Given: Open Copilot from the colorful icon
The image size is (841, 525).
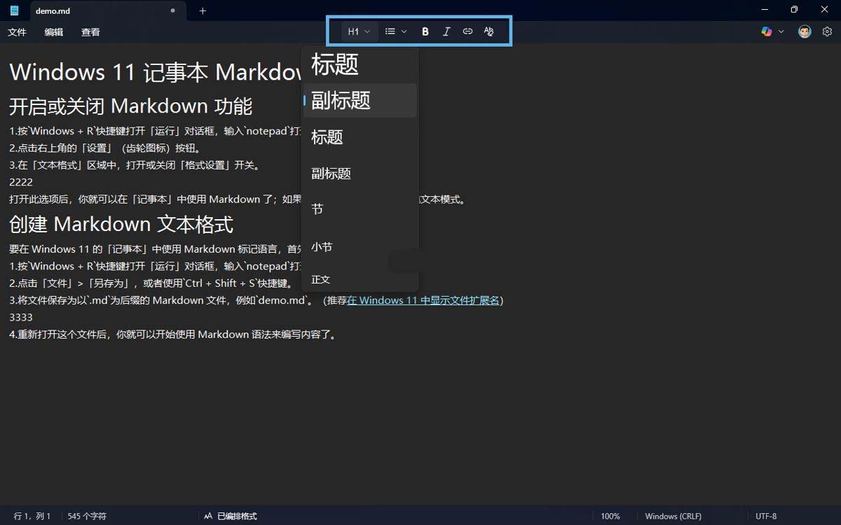Looking at the screenshot, I should click(x=767, y=31).
